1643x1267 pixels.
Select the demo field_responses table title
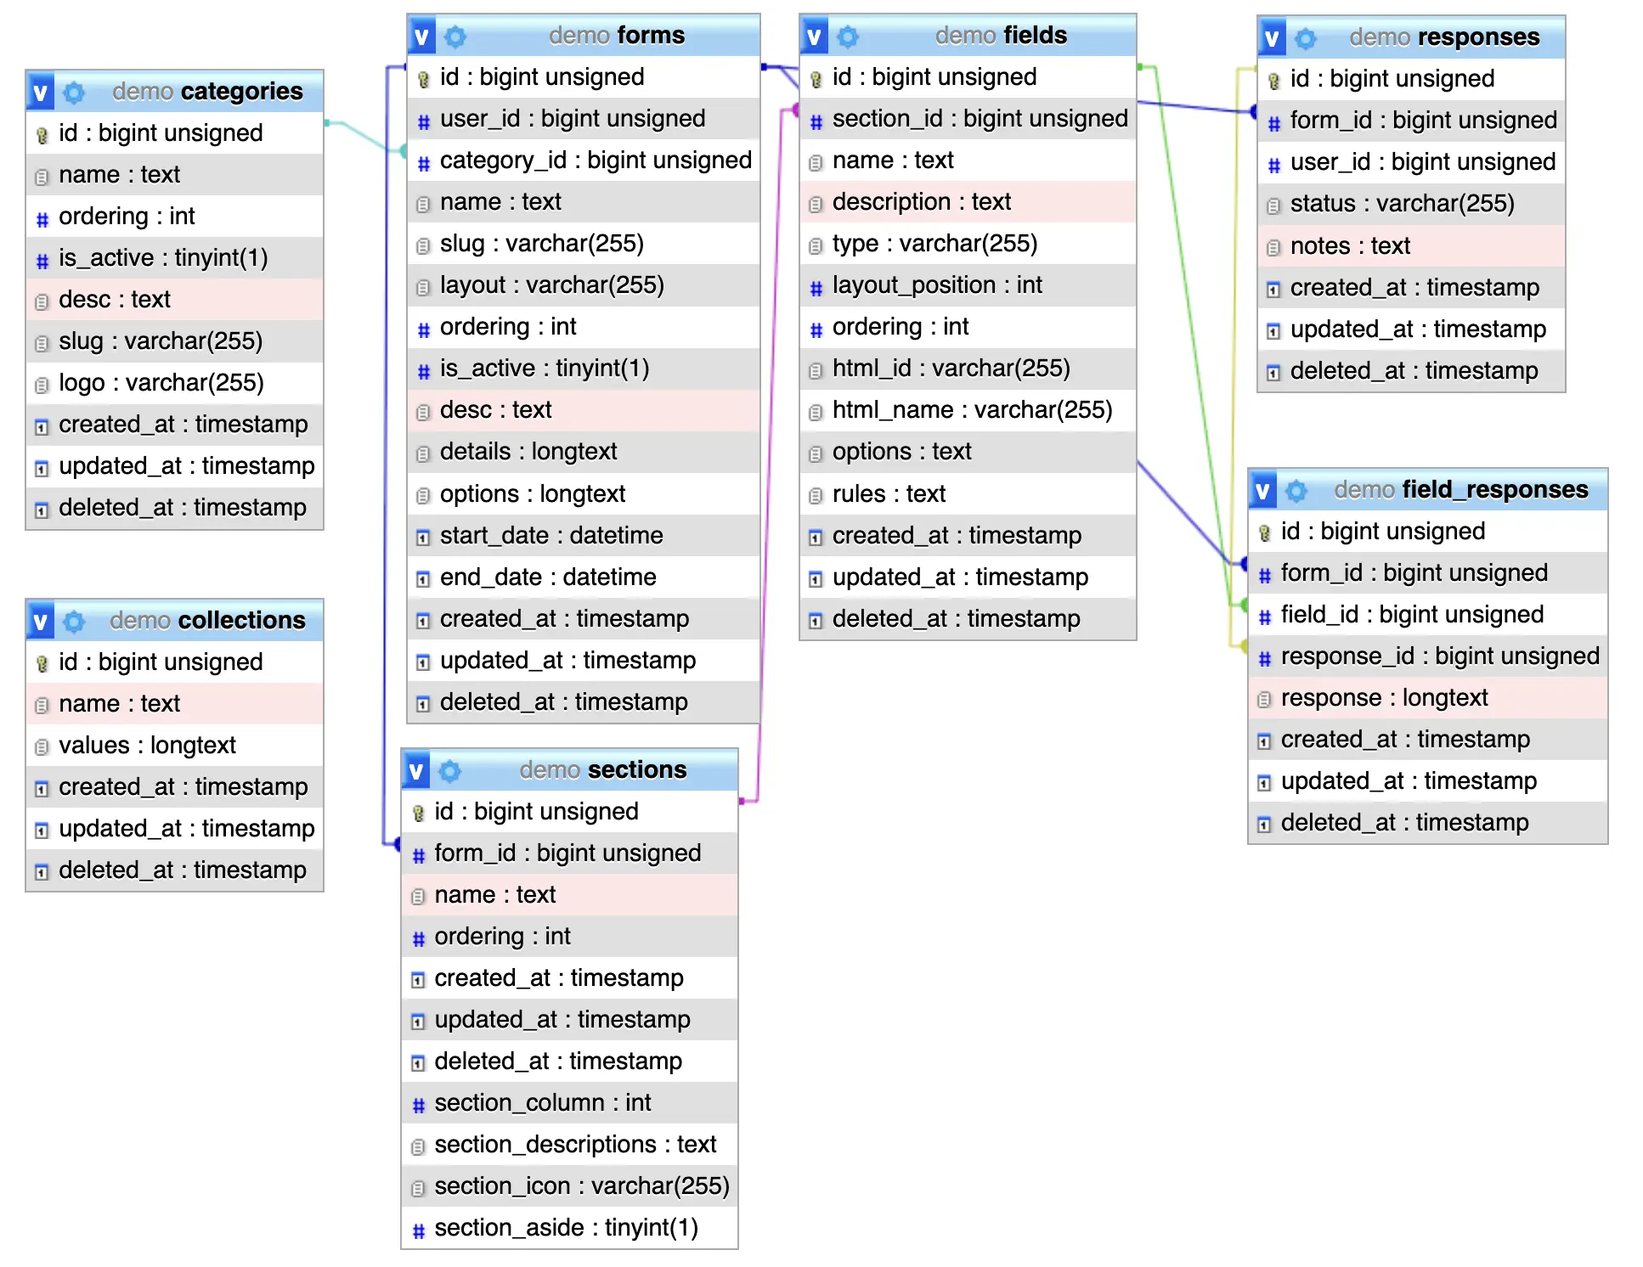1460,490
